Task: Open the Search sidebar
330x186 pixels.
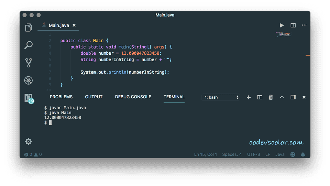Action: click(29, 45)
